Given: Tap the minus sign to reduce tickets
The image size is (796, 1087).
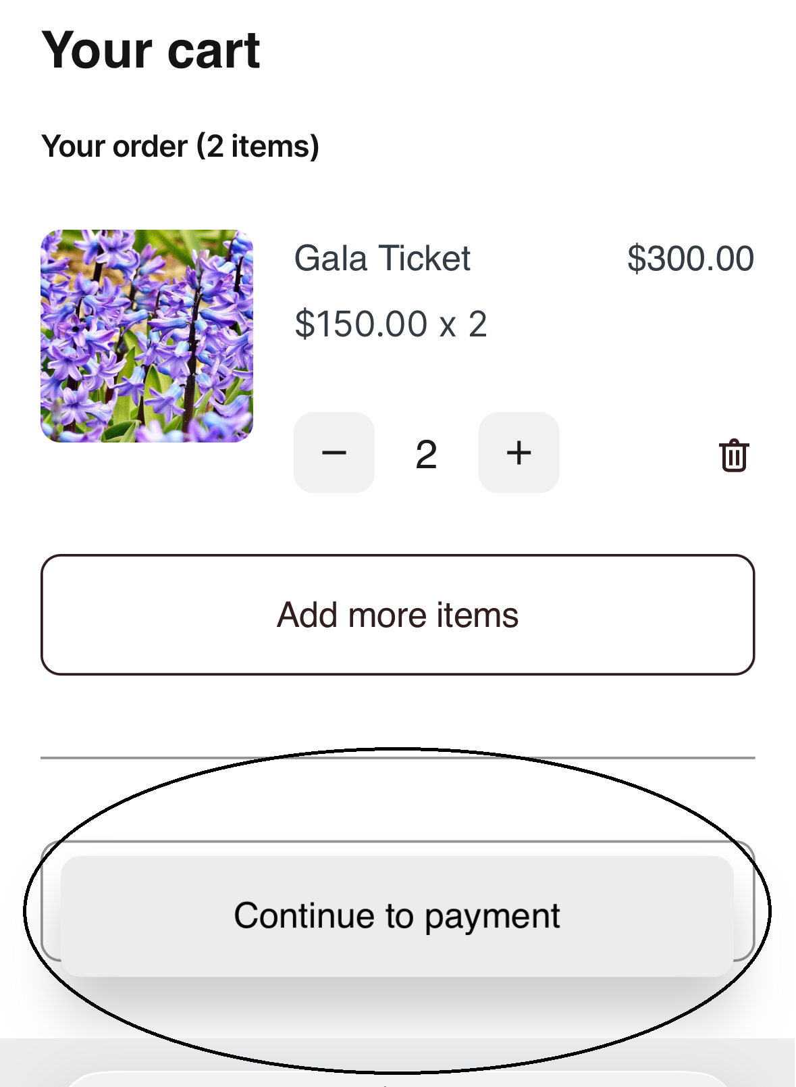Looking at the screenshot, I should click(334, 453).
